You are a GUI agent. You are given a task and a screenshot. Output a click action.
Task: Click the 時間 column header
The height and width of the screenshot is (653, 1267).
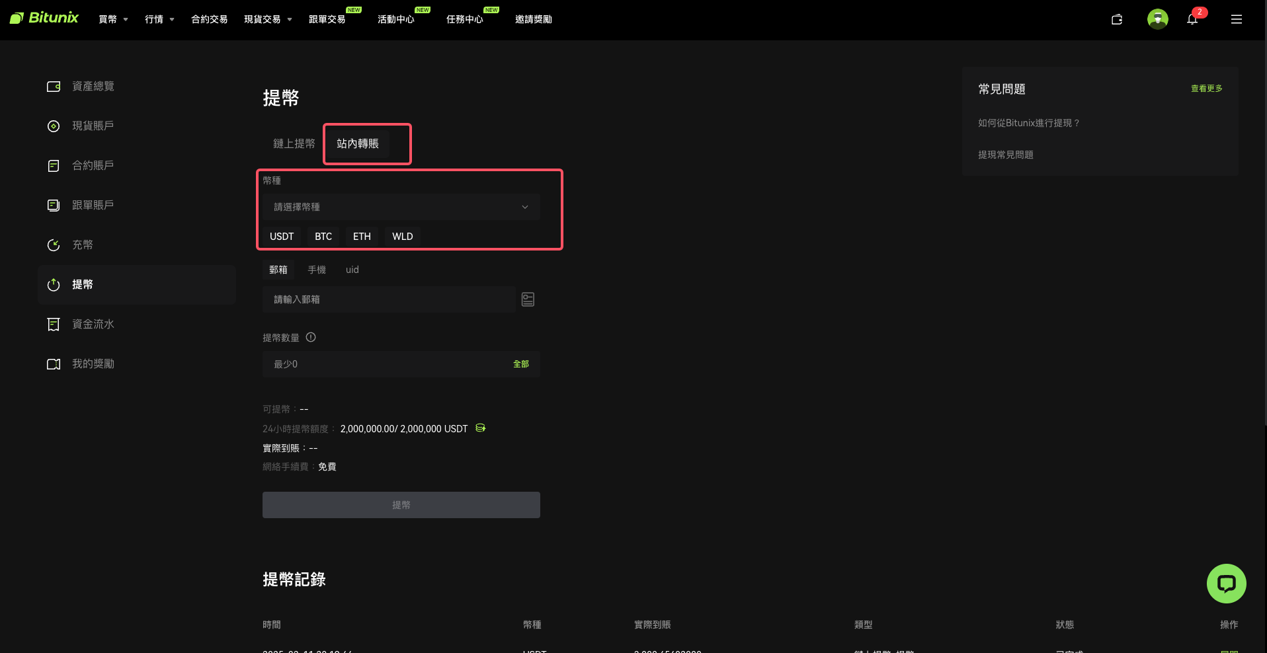coord(272,625)
